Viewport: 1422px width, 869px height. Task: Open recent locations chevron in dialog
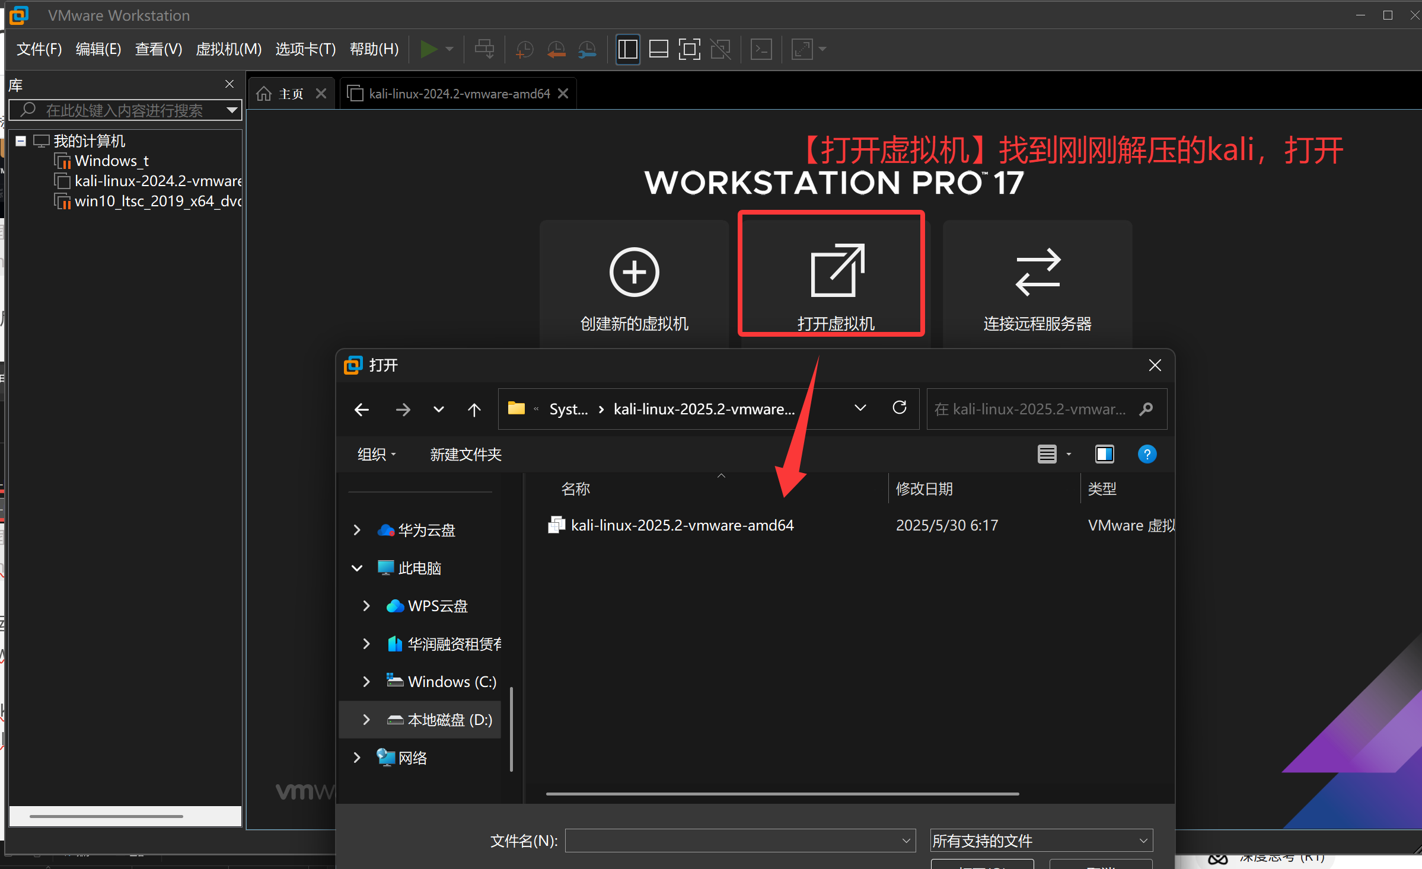[x=439, y=410]
